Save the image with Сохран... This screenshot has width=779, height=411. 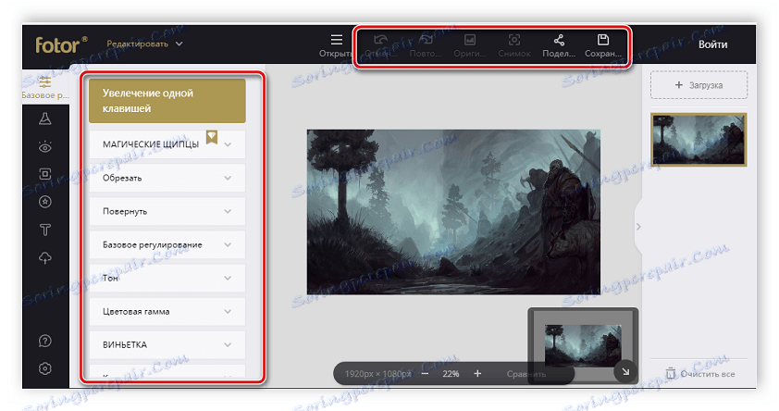603,44
